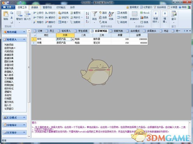Select 列表项目 in sidebar list

point(9,45)
